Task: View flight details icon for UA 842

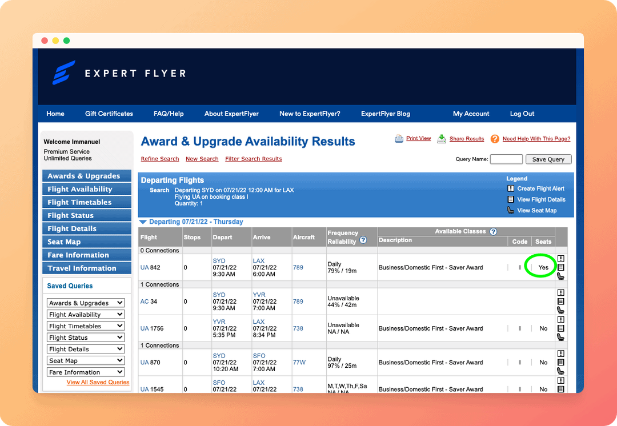Action: coord(561,267)
